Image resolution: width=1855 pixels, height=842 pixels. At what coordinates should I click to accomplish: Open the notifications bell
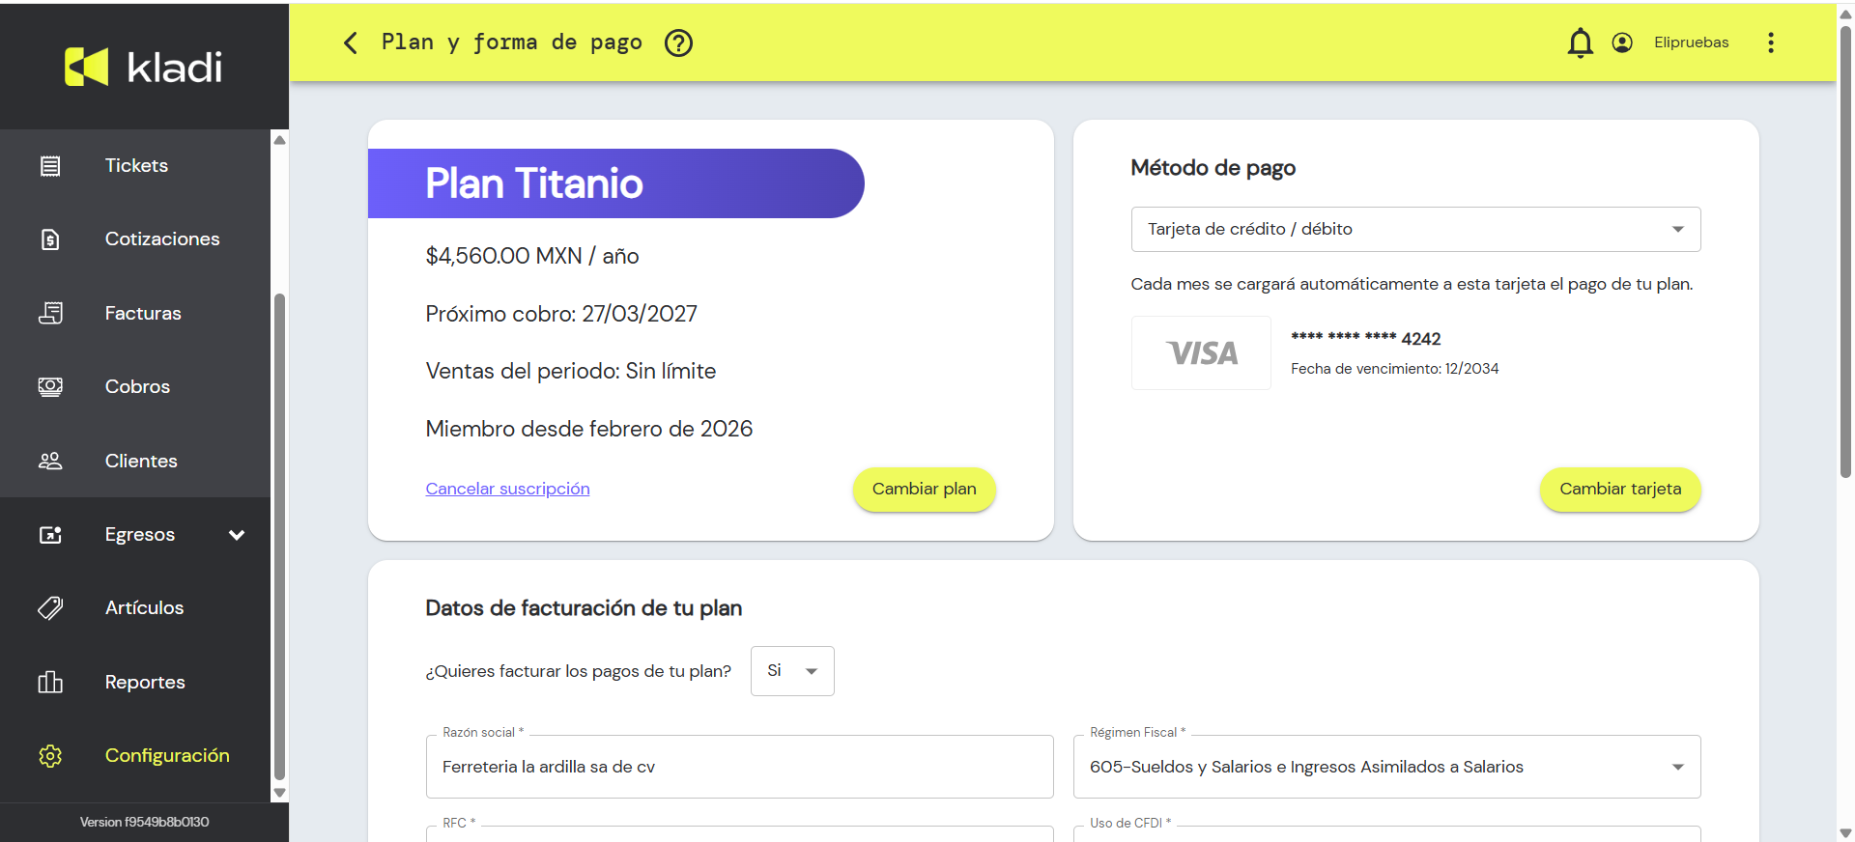(x=1580, y=42)
